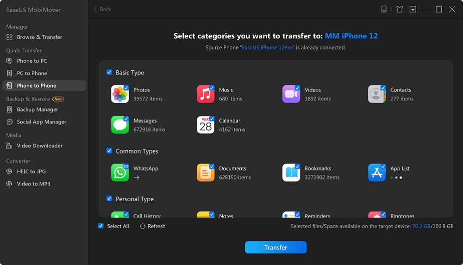Uncheck the Photos category checkbox

126,88
